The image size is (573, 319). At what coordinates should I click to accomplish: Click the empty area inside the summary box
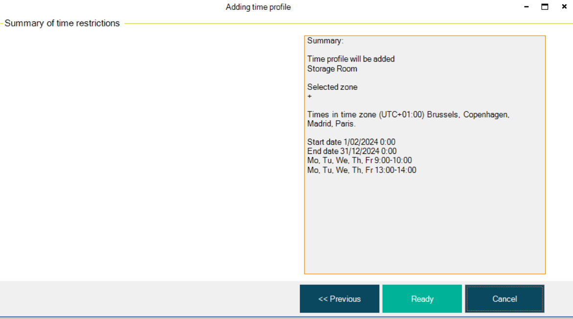[424, 225]
